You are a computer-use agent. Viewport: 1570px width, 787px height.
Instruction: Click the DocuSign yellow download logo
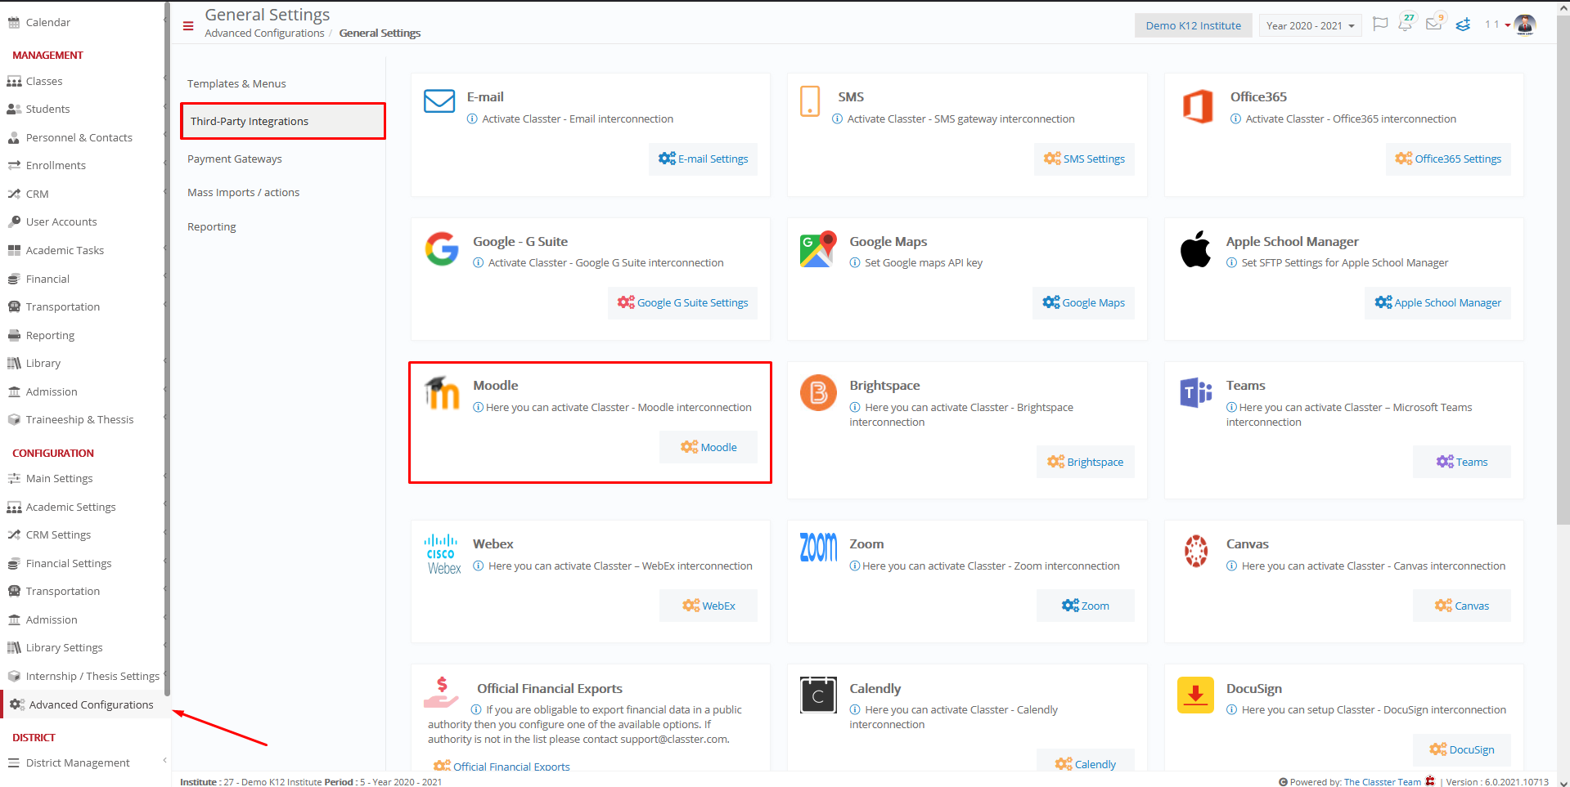coord(1195,695)
